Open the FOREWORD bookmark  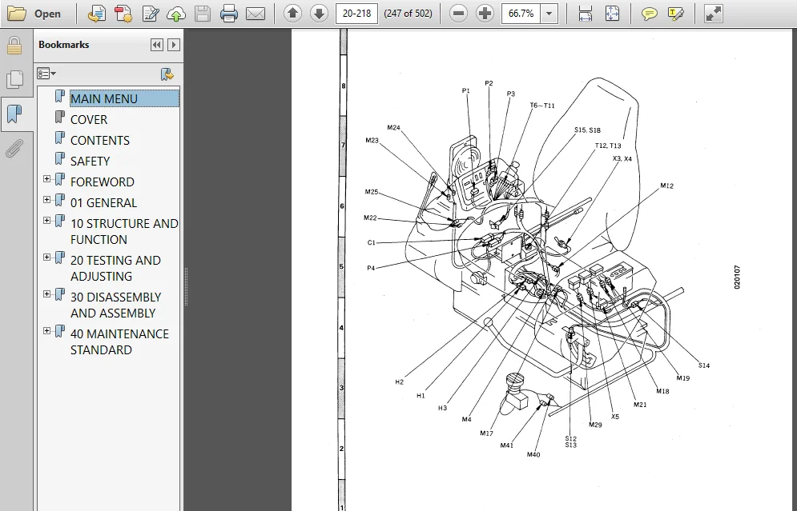(103, 182)
